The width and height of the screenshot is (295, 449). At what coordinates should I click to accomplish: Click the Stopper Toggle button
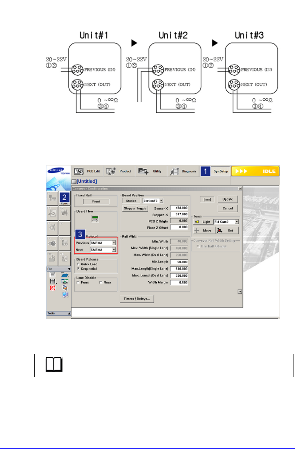135,208
